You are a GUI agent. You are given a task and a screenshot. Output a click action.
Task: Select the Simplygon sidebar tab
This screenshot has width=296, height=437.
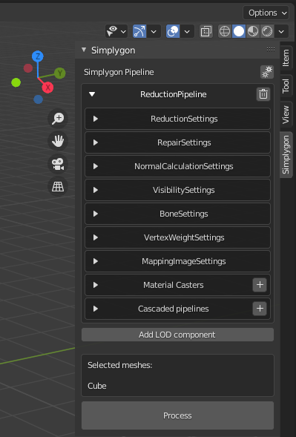(x=286, y=154)
